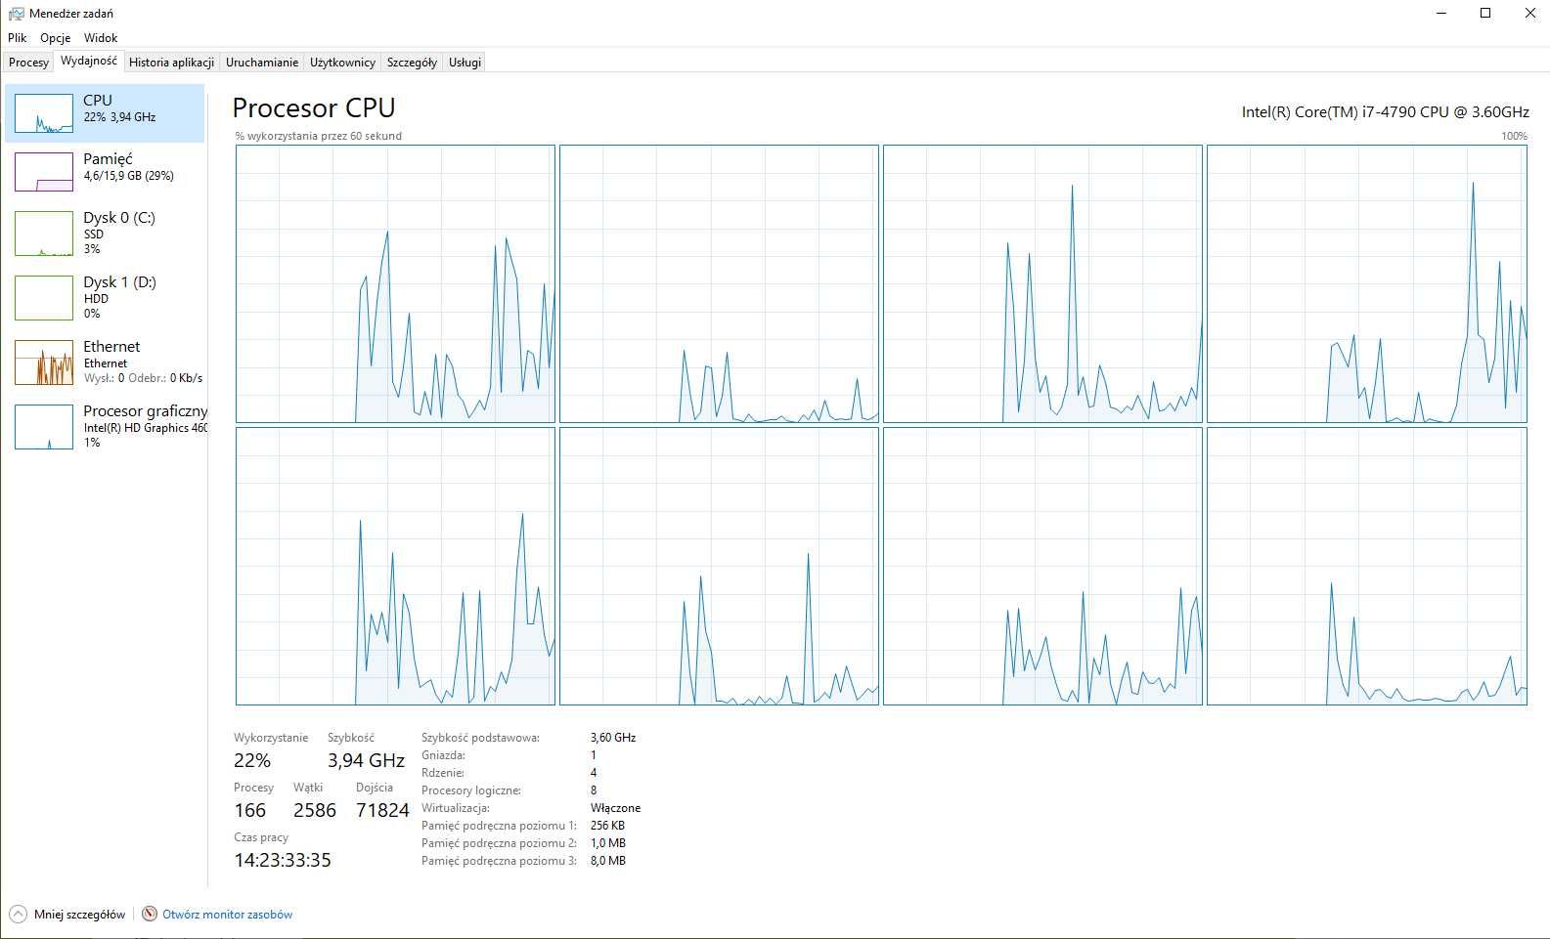Open the Procesor graficzny mini graph
Image resolution: width=1550 pixels, height=939 pixels.
(44, 427)
